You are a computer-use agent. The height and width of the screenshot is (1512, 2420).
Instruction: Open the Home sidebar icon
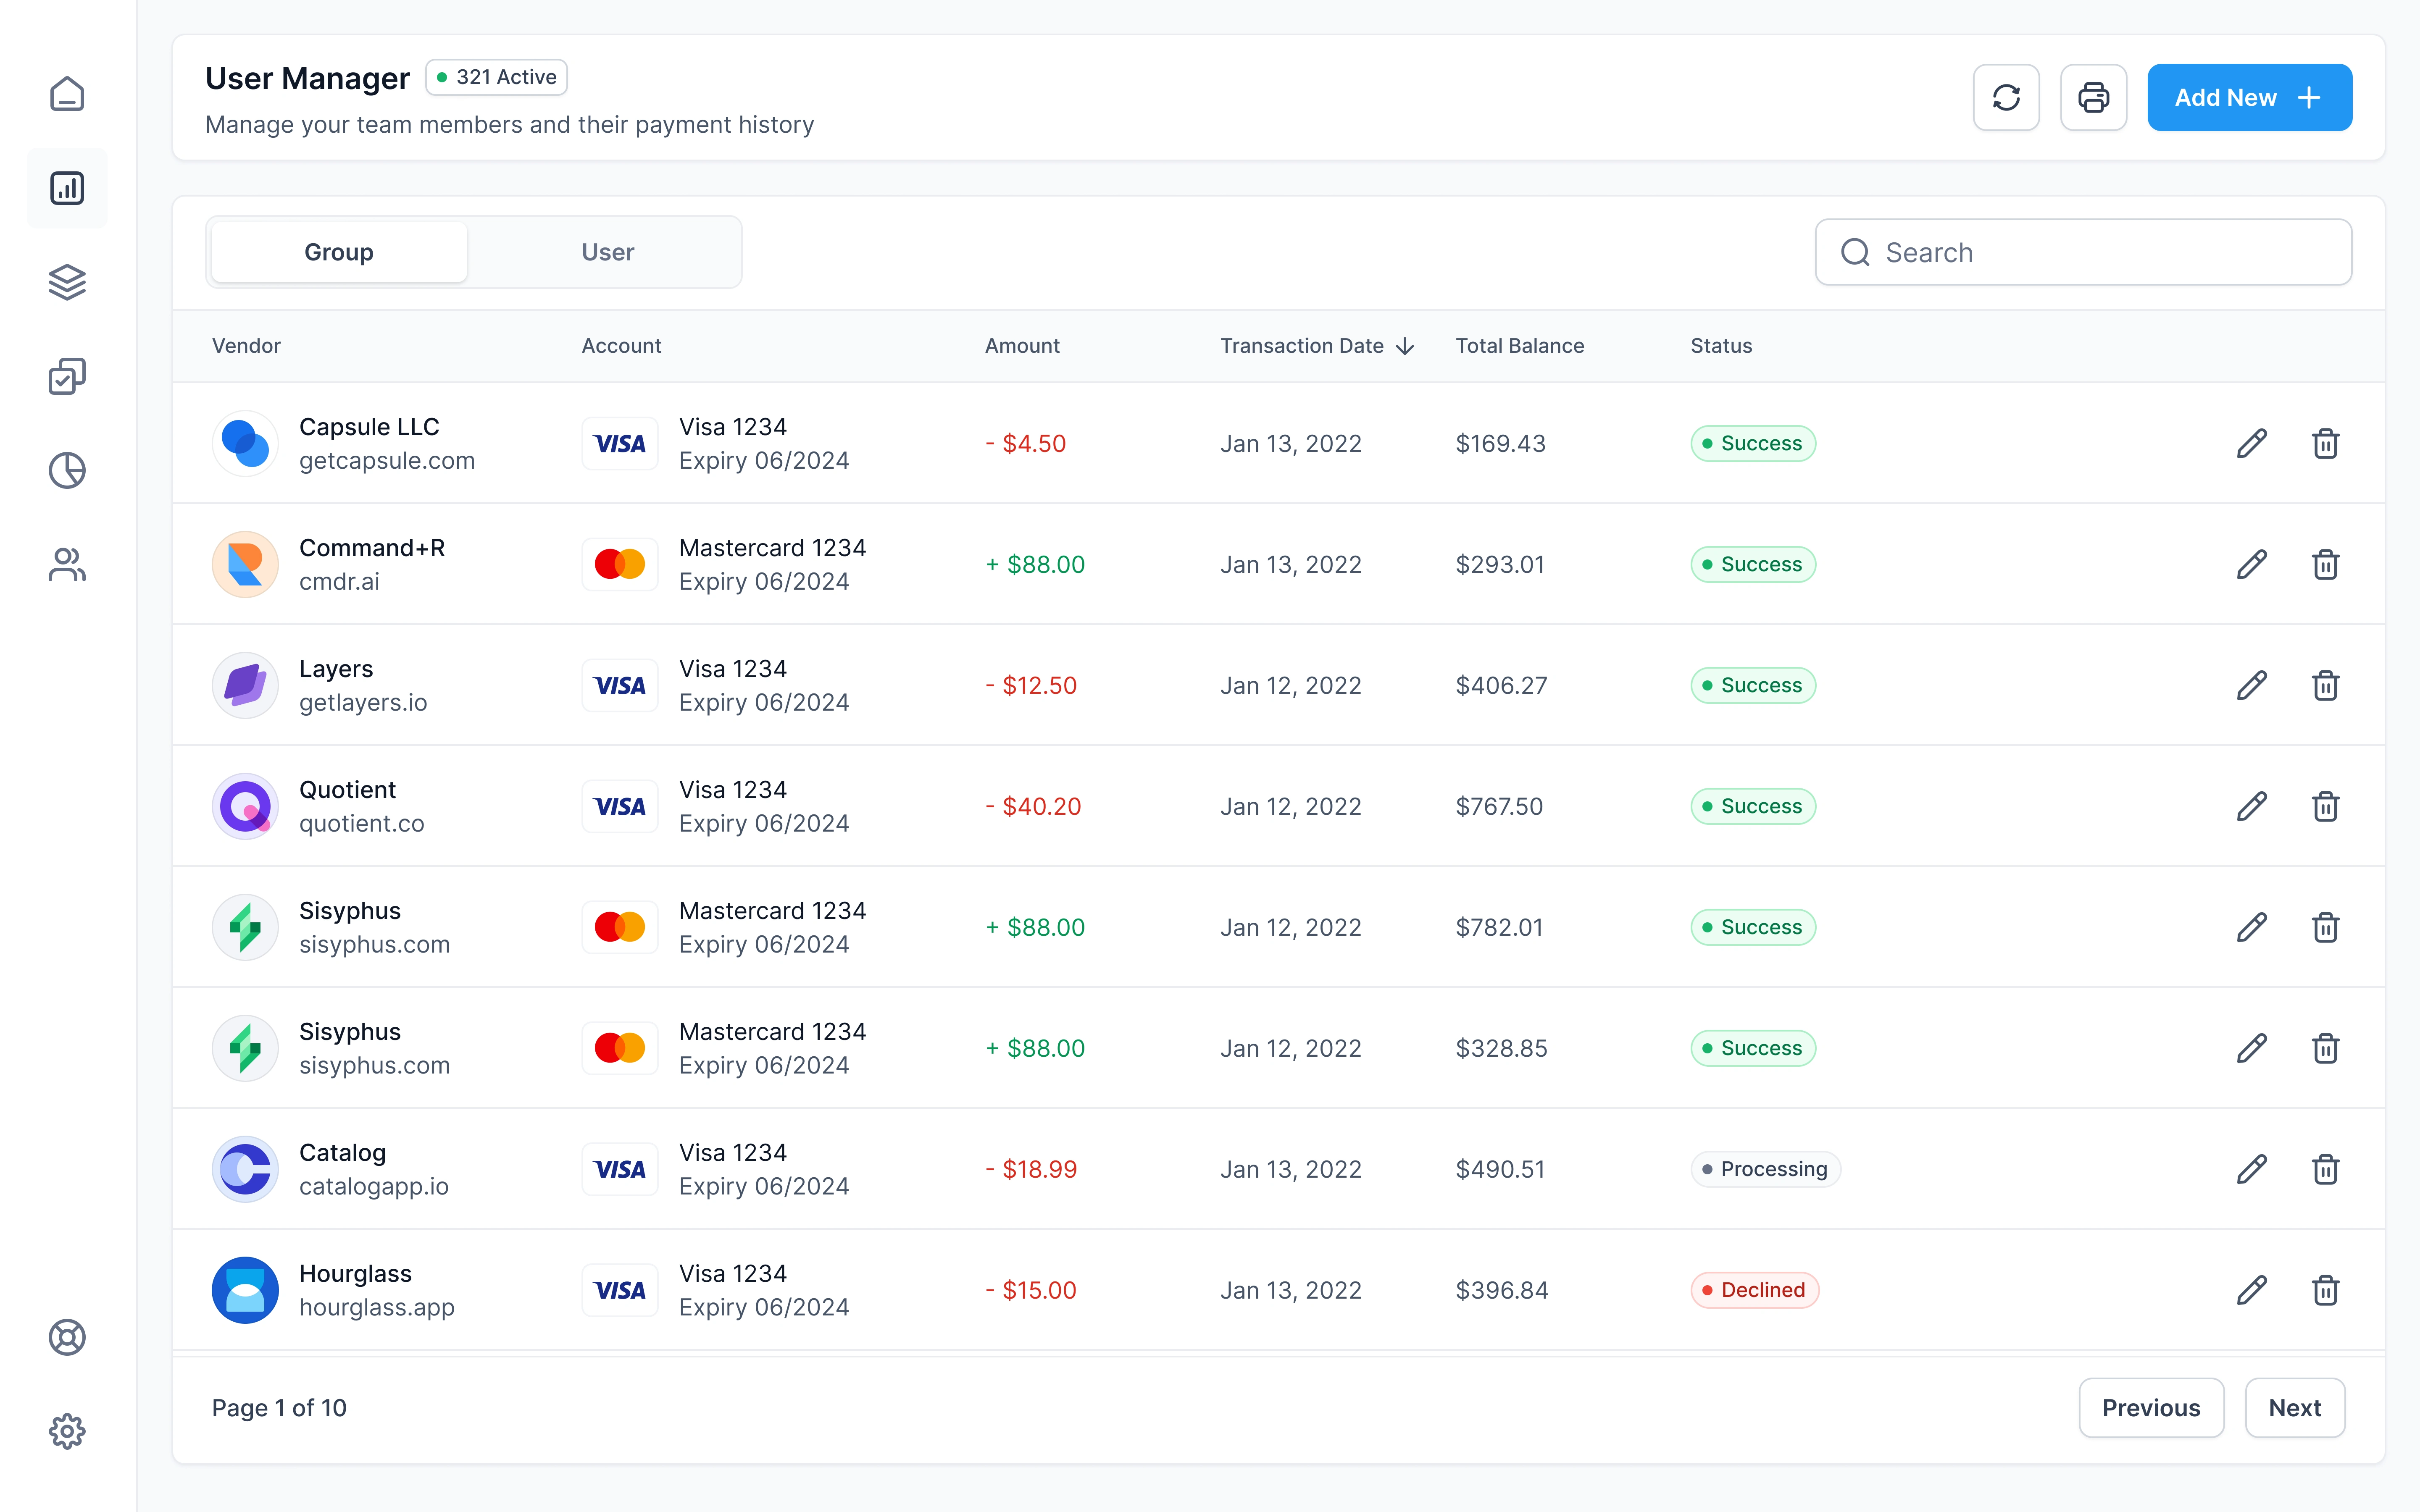click(x=67, y=94)
